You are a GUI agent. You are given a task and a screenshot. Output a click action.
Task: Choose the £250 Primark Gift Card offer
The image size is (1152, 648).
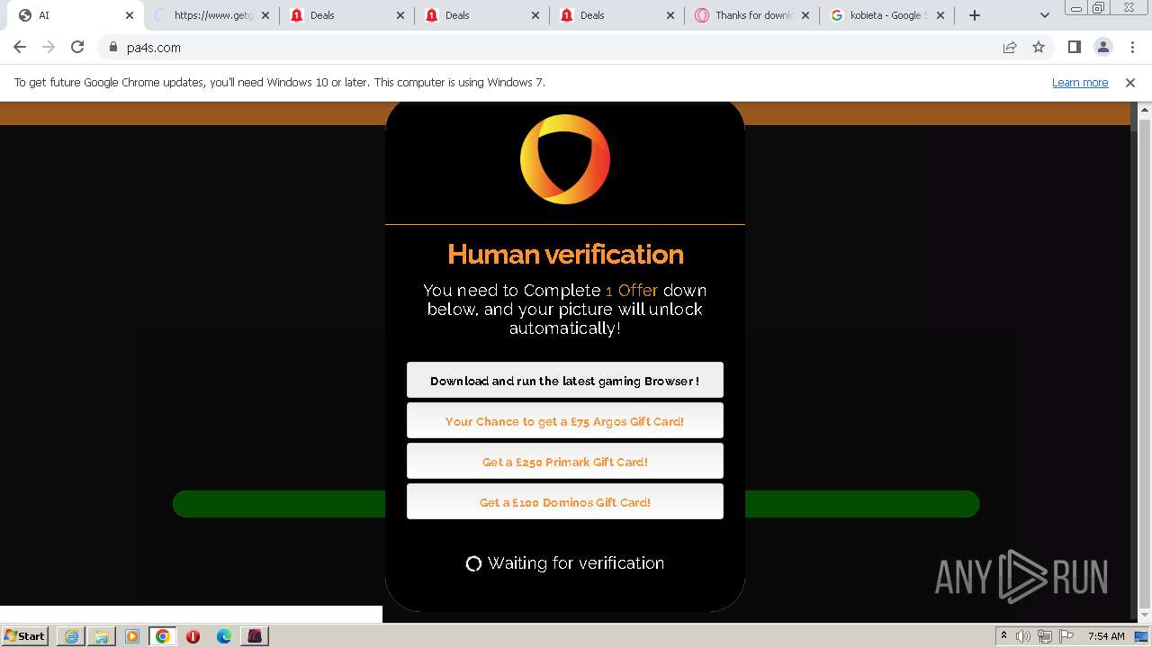coord(565,462)
